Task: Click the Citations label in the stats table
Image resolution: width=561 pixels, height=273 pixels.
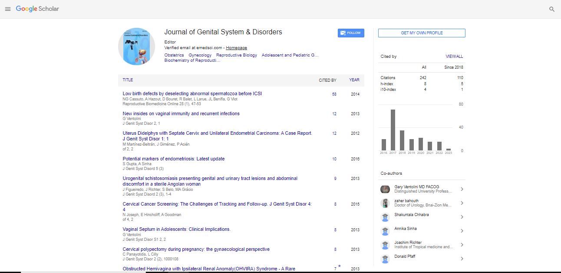Action: point(388,78)
